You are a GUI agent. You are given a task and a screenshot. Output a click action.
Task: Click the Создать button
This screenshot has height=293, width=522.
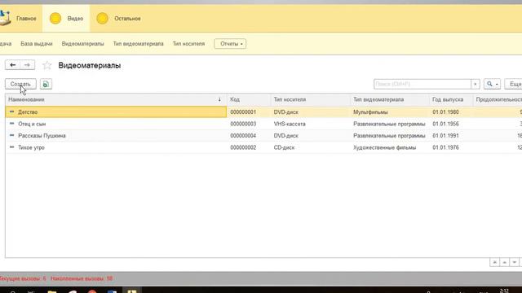(20, 84)
